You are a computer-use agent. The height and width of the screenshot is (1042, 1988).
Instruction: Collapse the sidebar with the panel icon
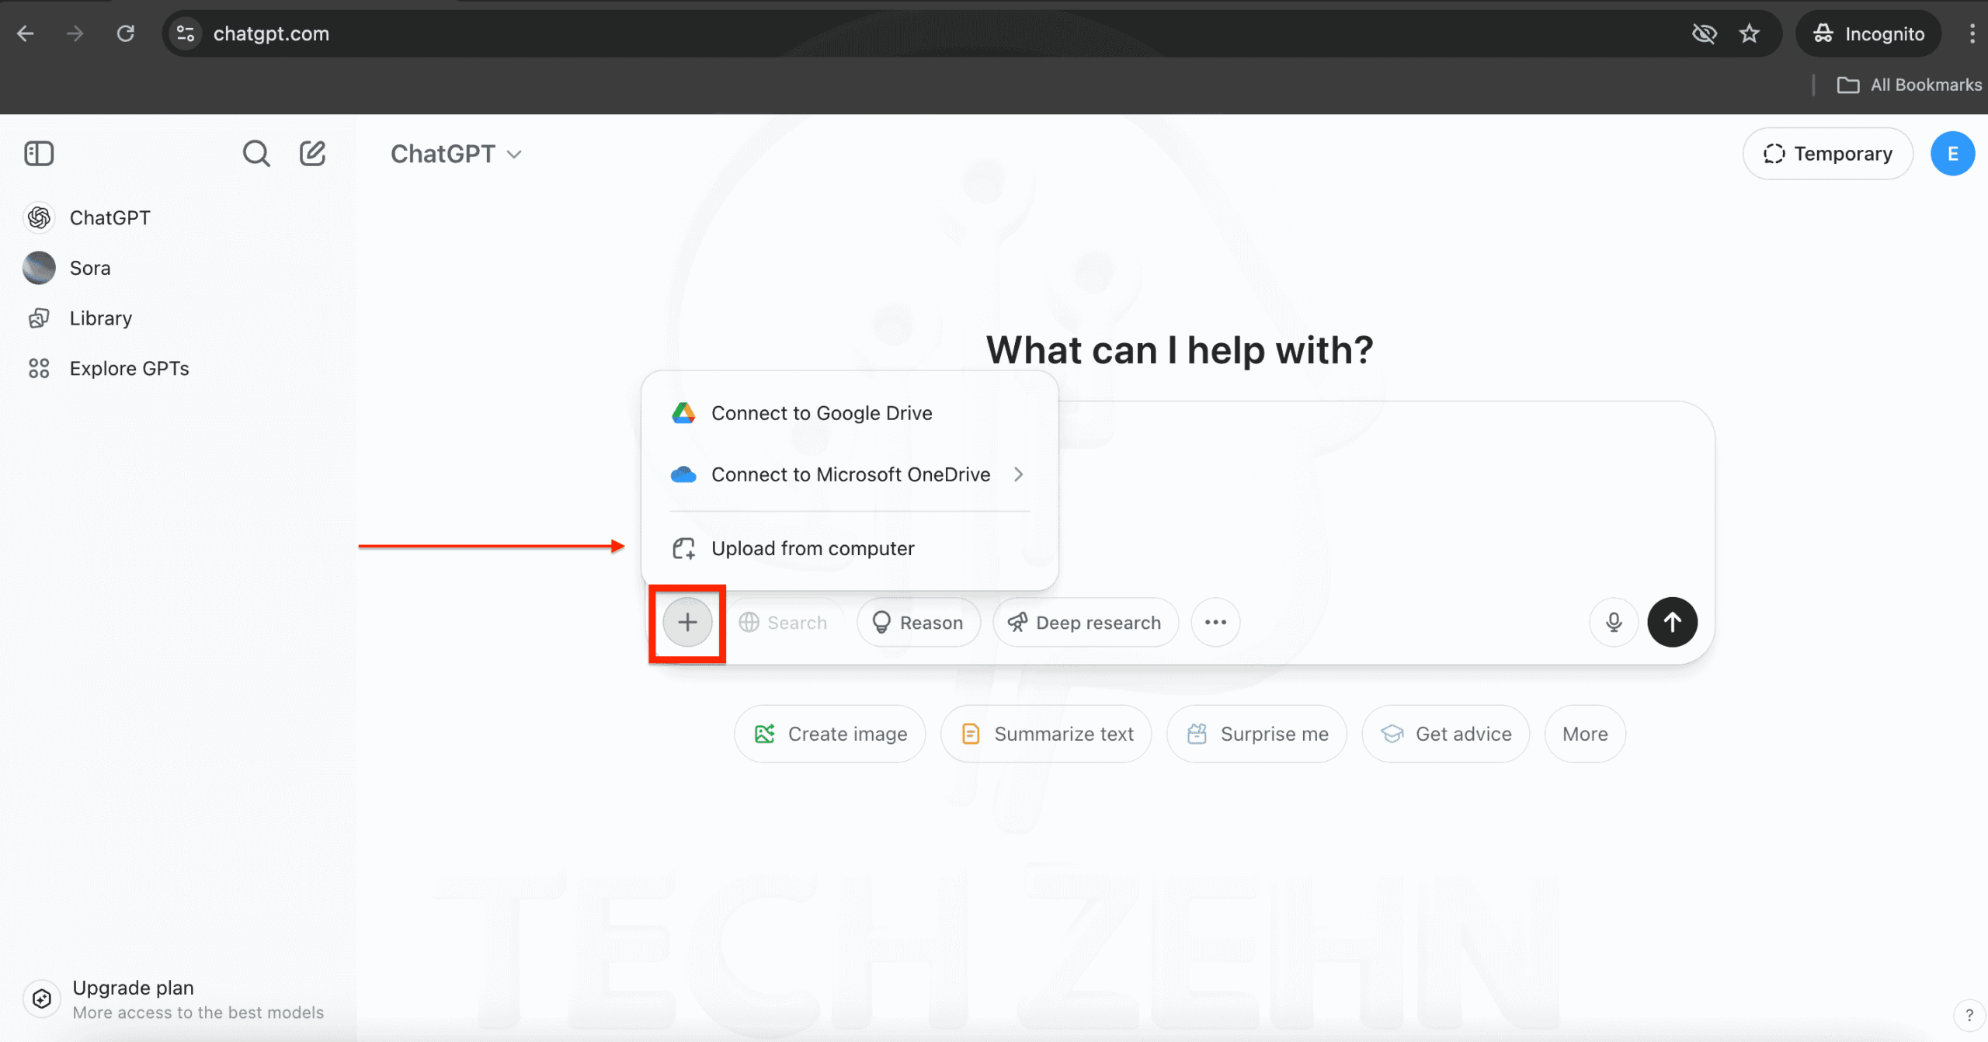point(39,153)
